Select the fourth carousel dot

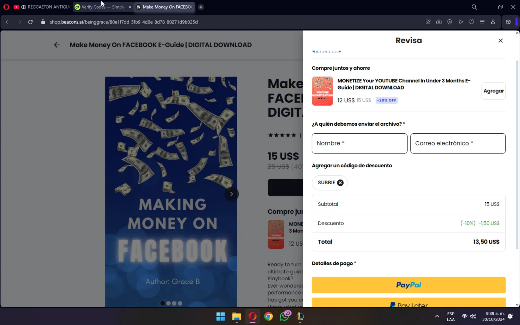pos(180,304)
